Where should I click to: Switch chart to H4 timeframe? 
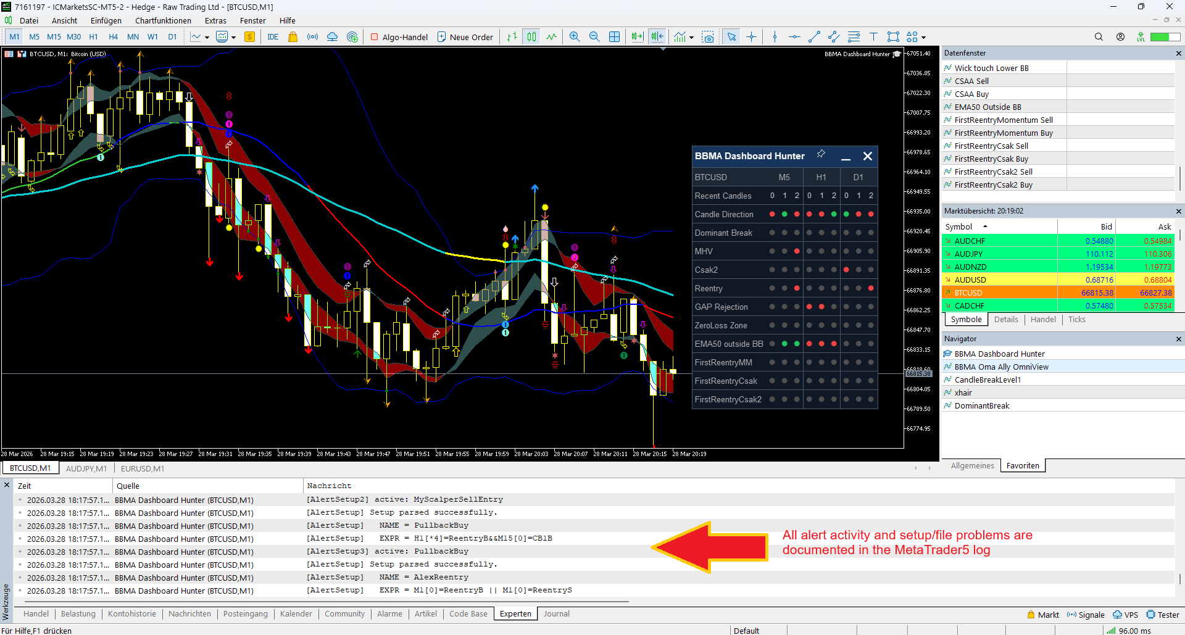(113, 37)
